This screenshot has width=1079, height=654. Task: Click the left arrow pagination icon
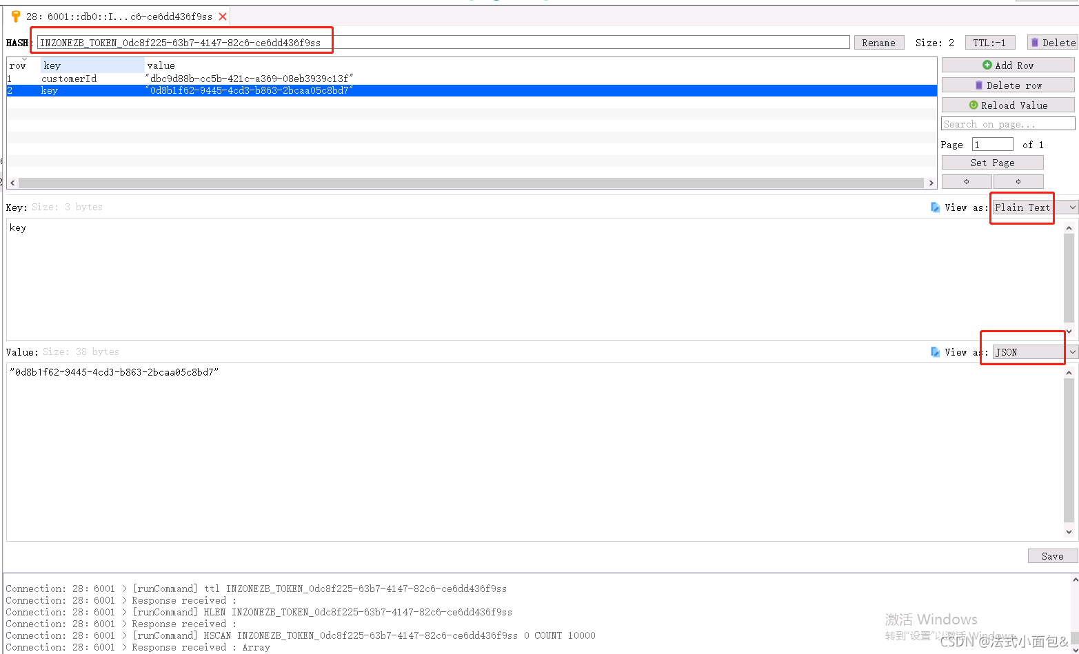[x=966, y=181]
